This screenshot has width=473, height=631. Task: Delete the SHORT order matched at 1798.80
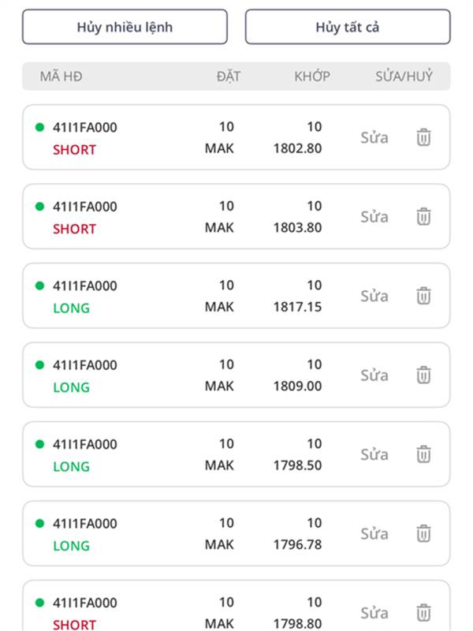point(423,612)
